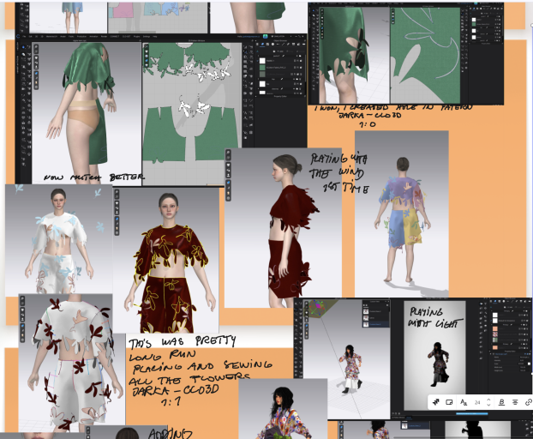This screenshot has width=533, height=439.
Task: Open the font typeface (Aa) option
Action: pos(464,402)
